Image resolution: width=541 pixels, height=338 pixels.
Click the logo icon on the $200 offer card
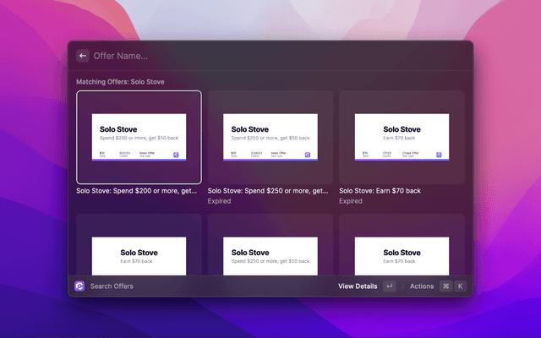tap(177, 155)
